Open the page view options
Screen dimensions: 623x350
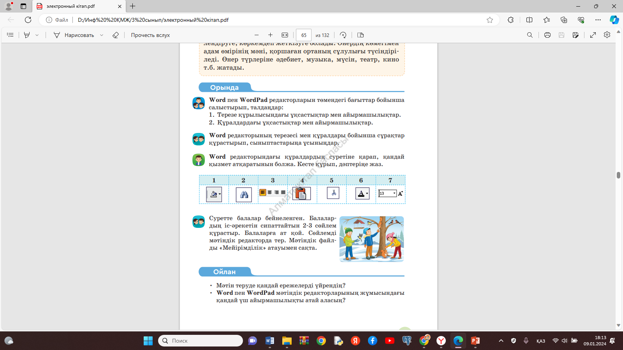tap(361, 35)
